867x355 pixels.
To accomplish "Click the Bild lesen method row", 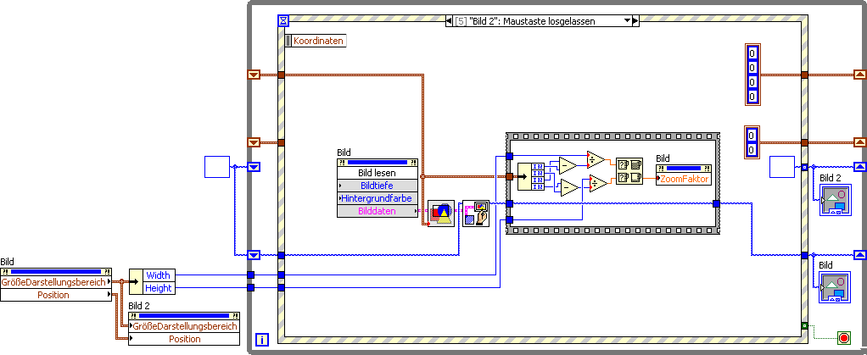I will [x=378, y=173].
